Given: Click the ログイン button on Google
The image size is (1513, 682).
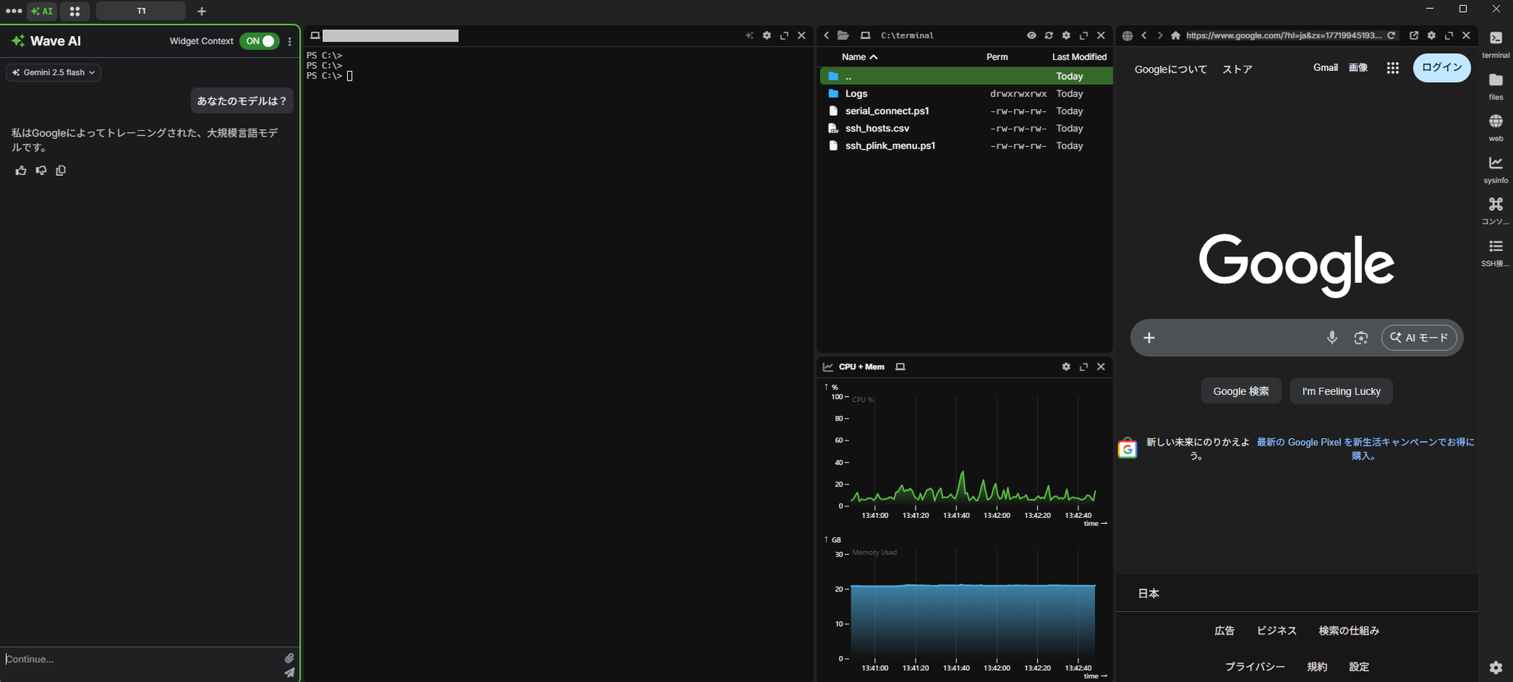Looking at the screenshot, I should [x=1441, y=68].
